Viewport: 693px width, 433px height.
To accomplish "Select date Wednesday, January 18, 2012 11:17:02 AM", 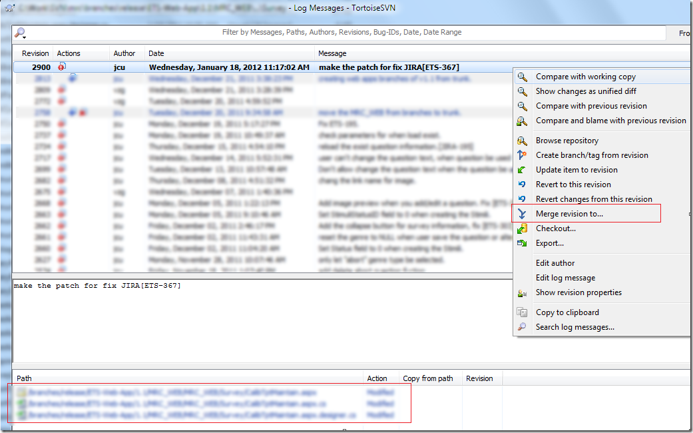I will [x=229, y=67].
